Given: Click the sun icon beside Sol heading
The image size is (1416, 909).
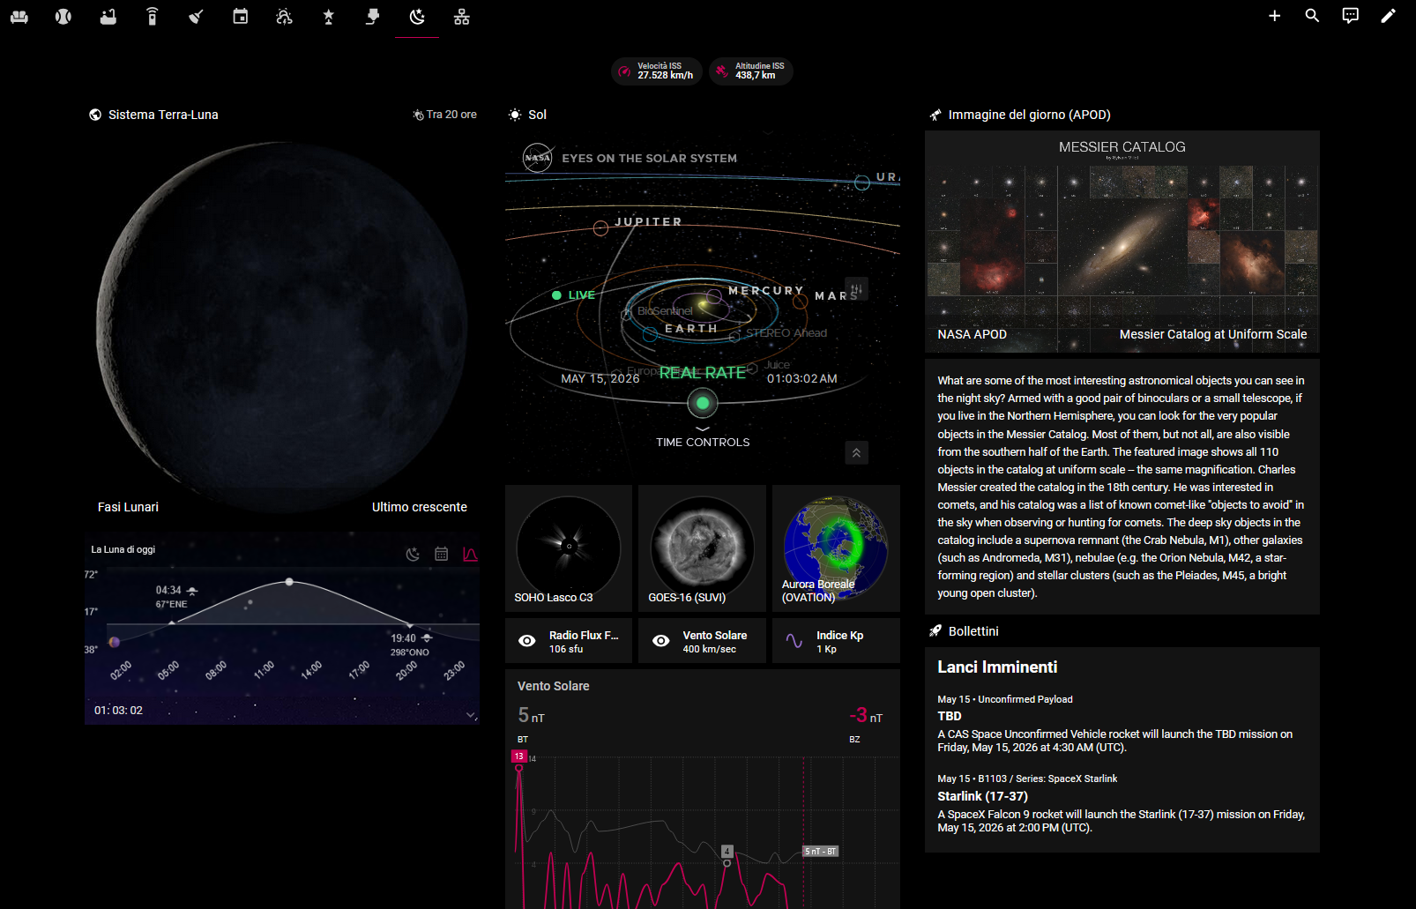Looking at the screenshot, I should tap(515, 115).
